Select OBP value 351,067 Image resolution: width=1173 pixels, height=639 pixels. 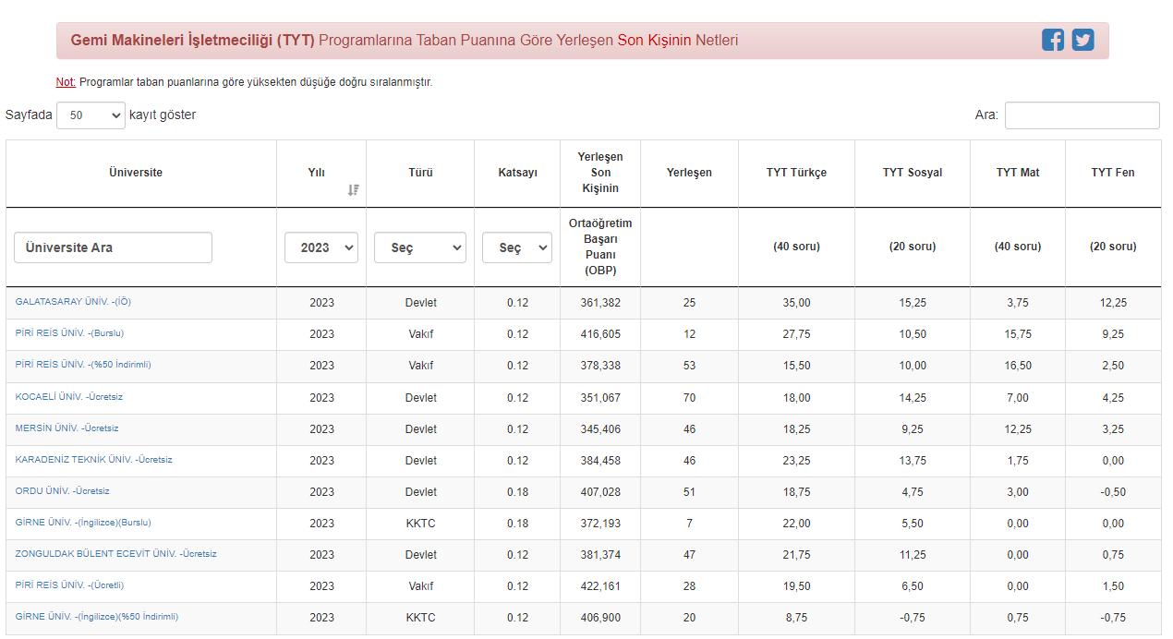tap(600, 398)
